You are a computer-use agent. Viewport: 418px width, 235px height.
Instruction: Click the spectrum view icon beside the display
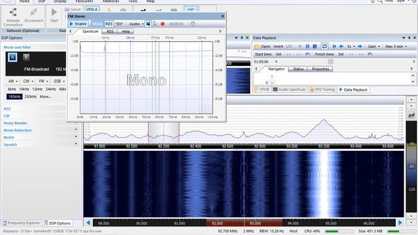(411, 115)
